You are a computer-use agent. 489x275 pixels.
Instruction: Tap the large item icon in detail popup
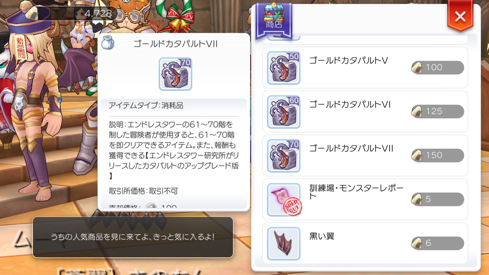click(175, 74)
